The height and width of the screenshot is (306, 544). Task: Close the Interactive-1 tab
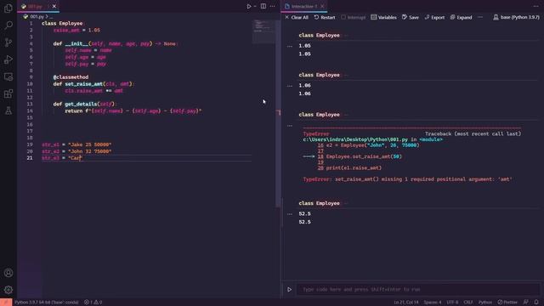coord(322,6)
